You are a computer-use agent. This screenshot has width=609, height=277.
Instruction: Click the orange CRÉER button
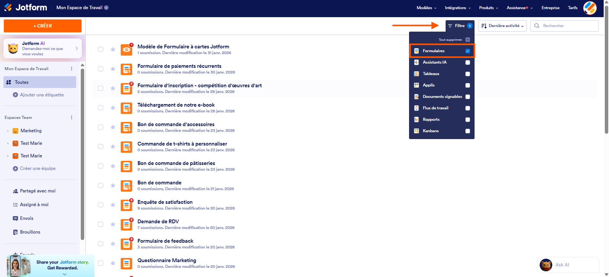pos(43,26)
